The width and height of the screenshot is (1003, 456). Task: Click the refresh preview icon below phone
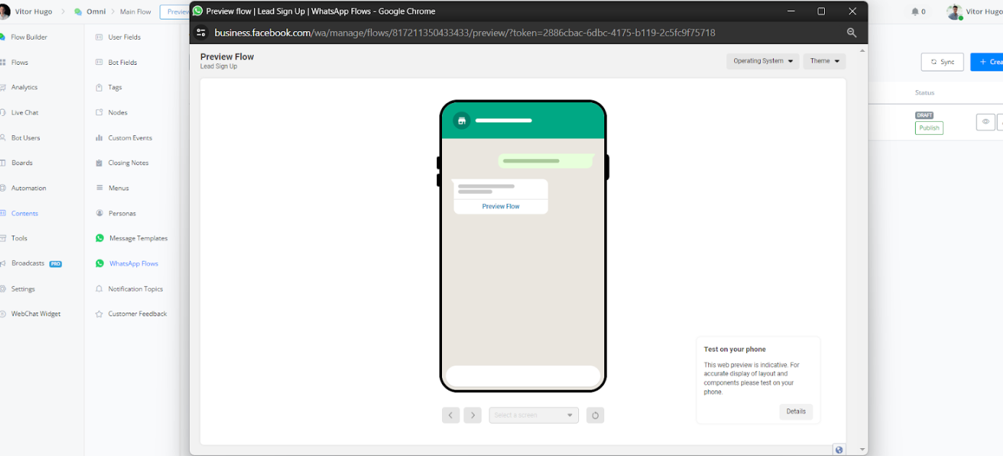point(595,415)
